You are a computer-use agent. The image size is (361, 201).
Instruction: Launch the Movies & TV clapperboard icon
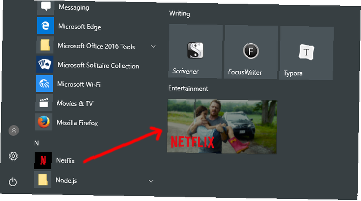[44, 103]
